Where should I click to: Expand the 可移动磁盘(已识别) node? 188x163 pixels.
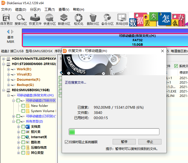(13, 116)
